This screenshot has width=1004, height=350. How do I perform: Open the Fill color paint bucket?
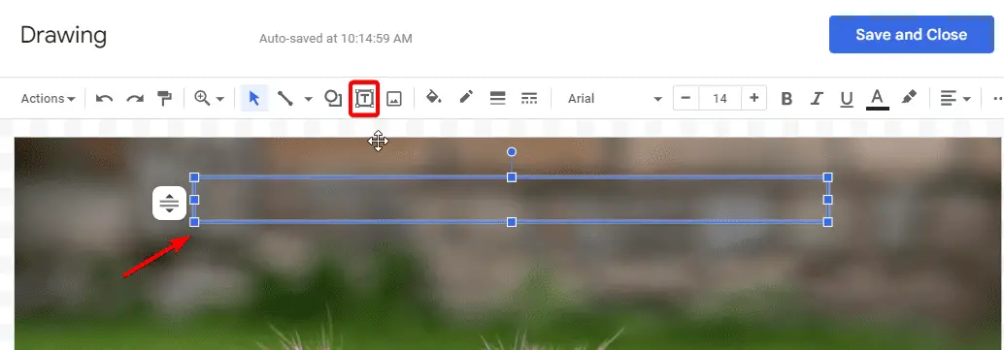click(x=434, y=98)
